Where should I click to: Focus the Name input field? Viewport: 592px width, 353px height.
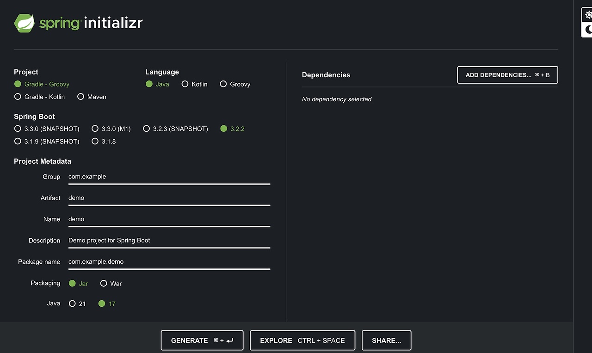(x=169, y=219)
